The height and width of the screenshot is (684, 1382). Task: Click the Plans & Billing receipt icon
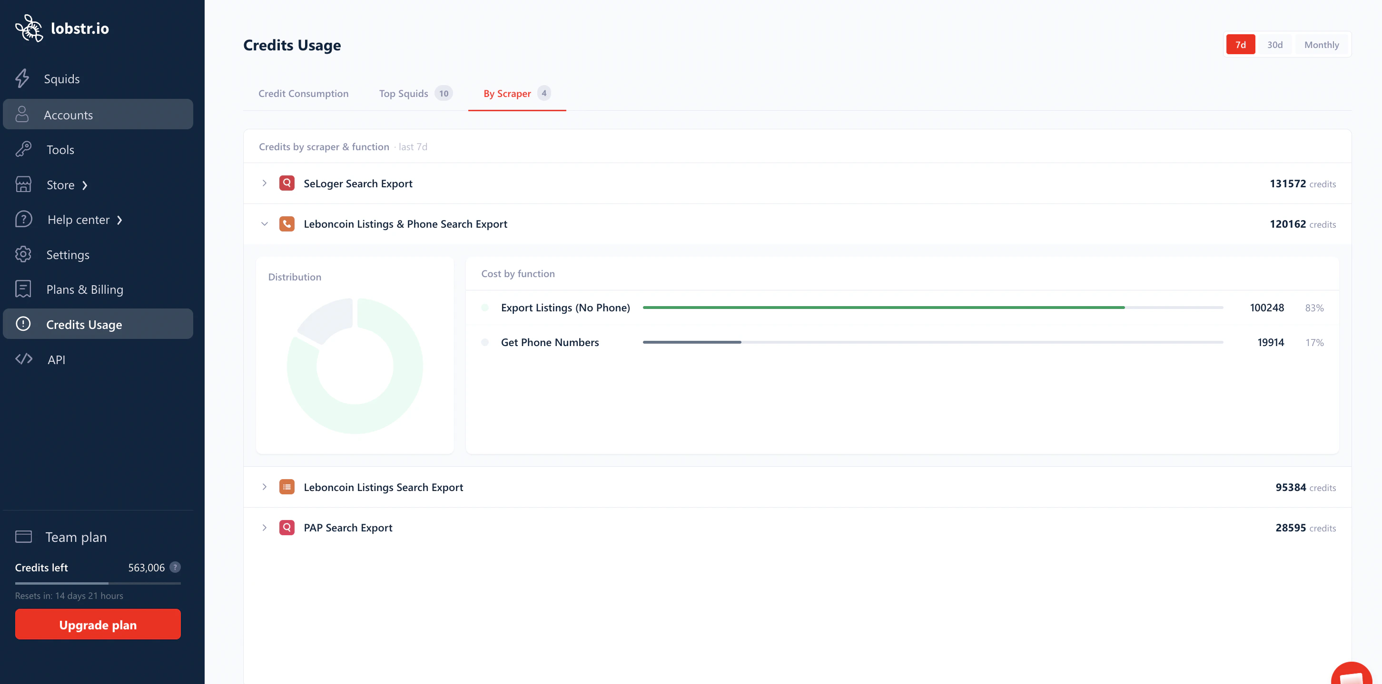click(23, 289)
